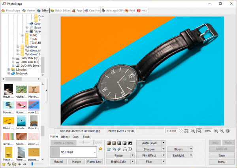The width and height of the screenshot is (237, 168).
Task: Expand the Windows folder node
Action: [18, 47]
